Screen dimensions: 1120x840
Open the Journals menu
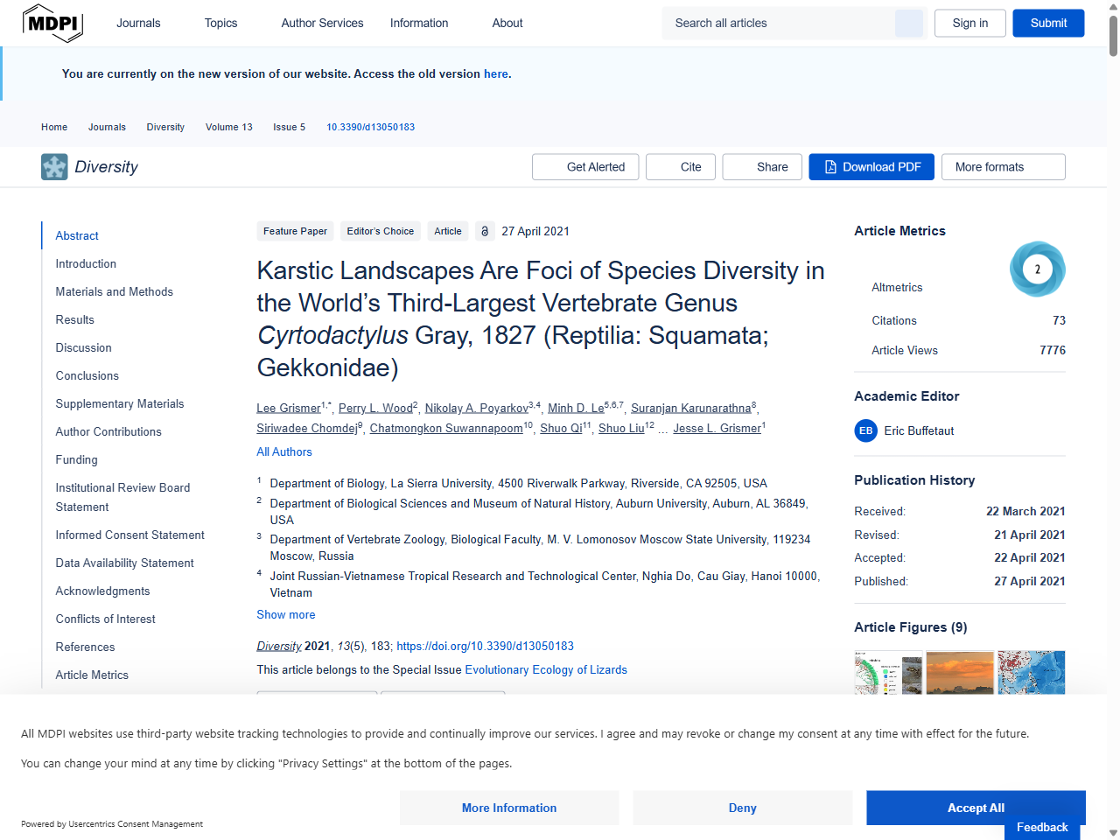138,23
